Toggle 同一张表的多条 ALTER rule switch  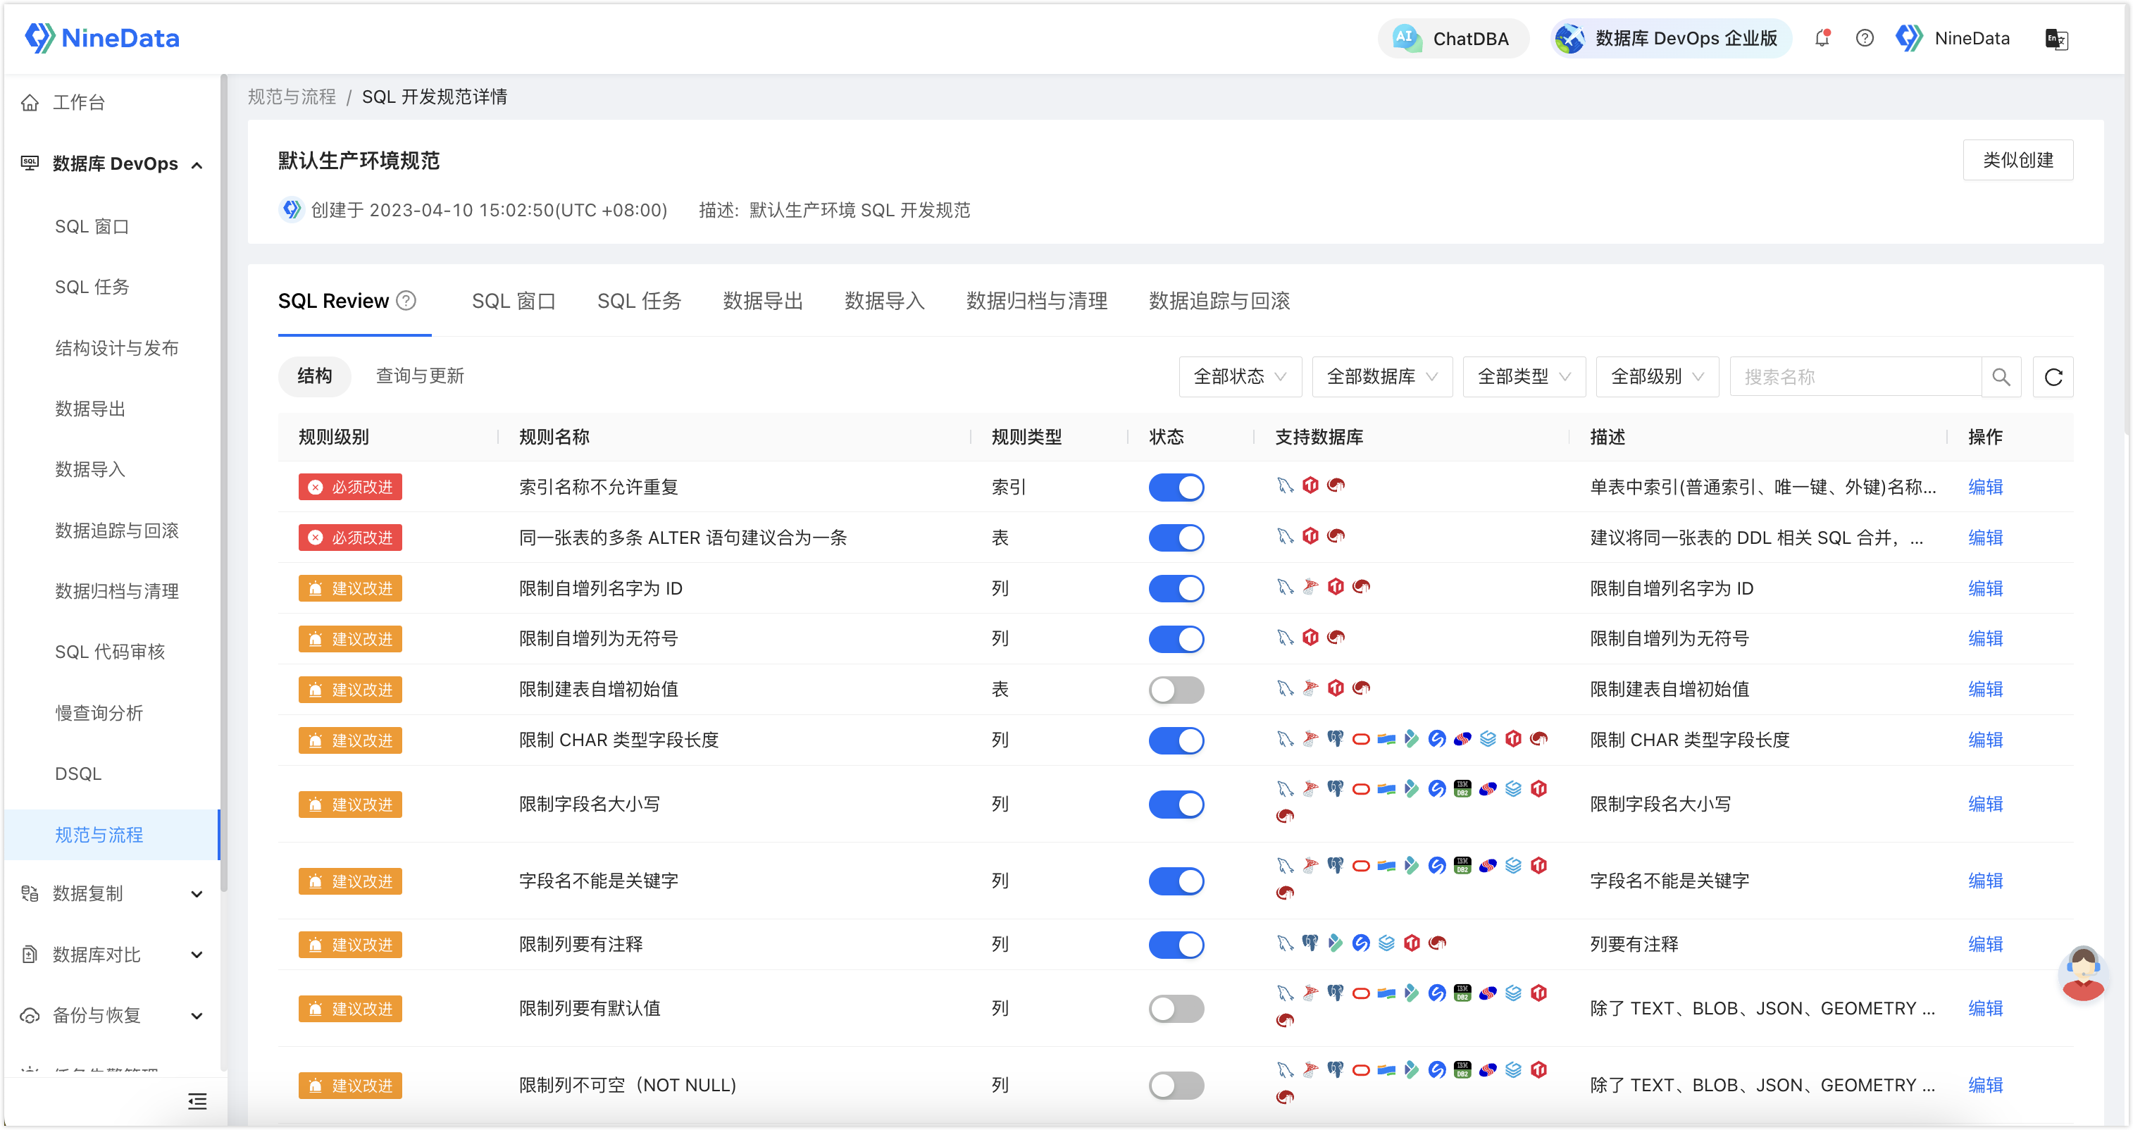[x=1176, y=538]
